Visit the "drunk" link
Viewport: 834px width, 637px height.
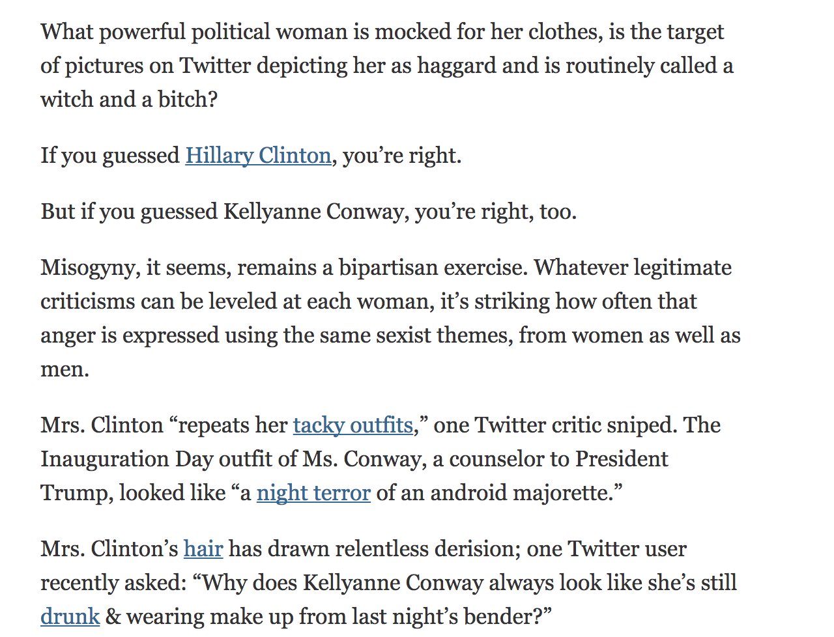70,617
